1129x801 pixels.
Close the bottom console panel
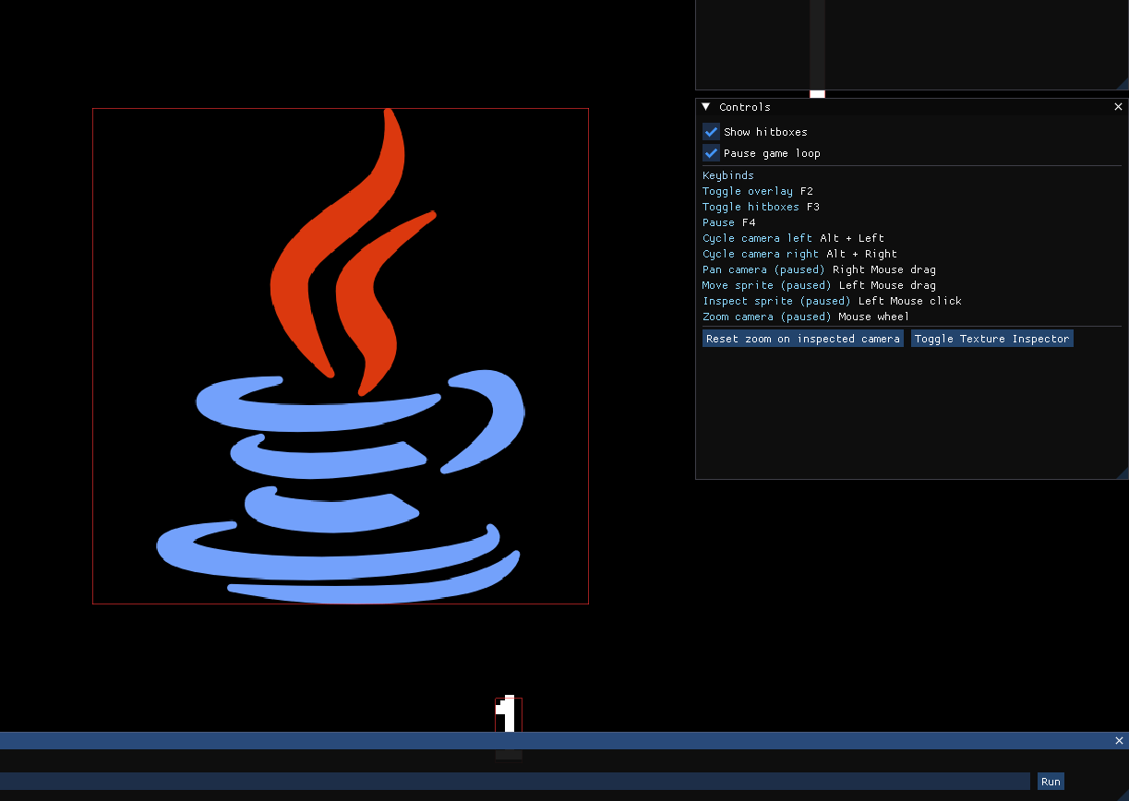coord(1119,741)
